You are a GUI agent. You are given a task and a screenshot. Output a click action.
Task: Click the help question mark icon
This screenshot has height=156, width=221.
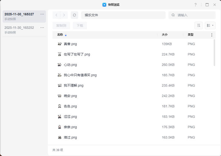195,5
